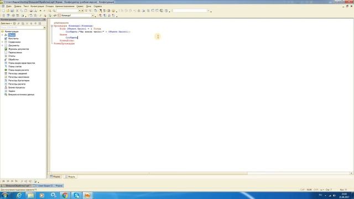Select Планы видов характеристик tree item
354x199 pixels.
22,63
